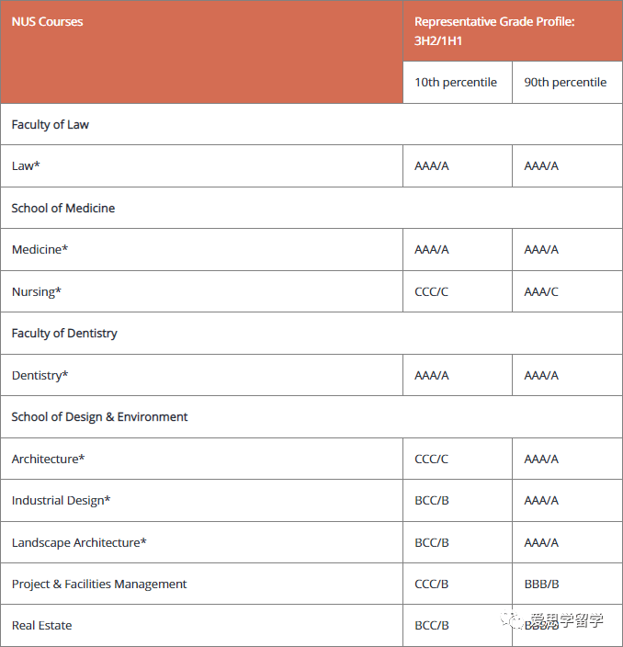Screen dimensions: 623x647
Task: Select Industrial Design's 10th percentile grade BCC/B
Action: coord(432,501)
